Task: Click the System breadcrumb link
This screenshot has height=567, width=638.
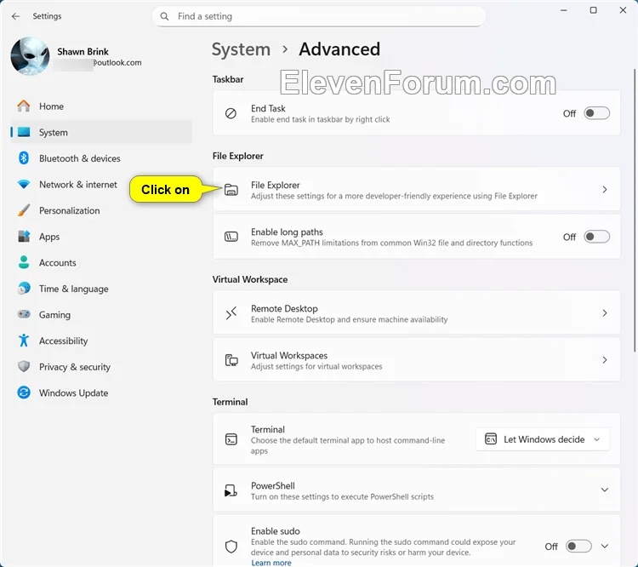Action: 241,49
